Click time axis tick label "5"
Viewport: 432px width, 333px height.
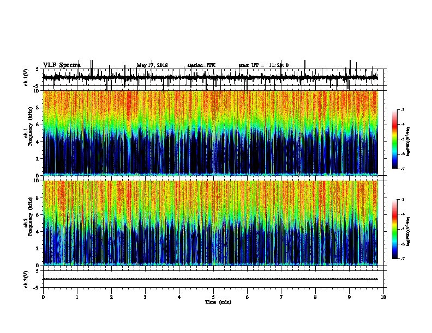[x=213, y=297]
